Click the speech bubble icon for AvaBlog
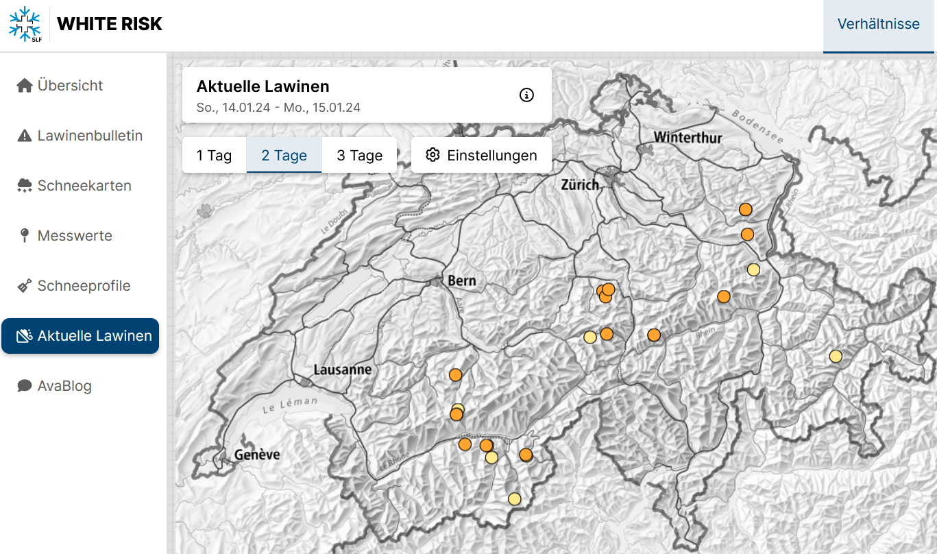This screenshot has height=554, width=937. pos(25,386)
